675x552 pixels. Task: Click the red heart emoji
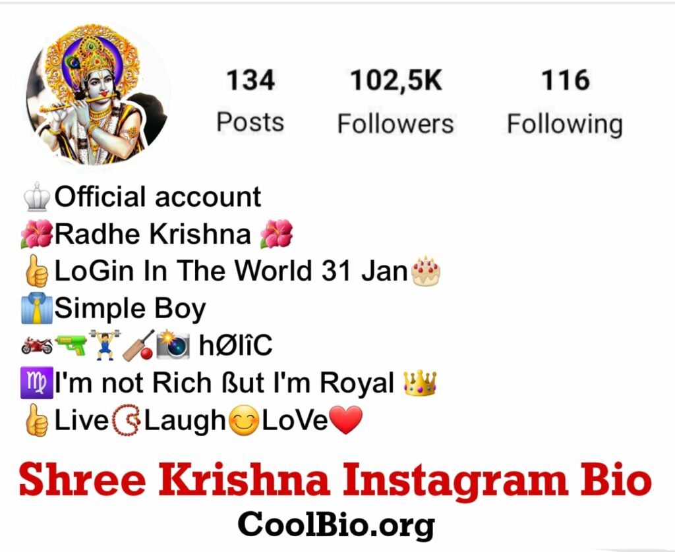[x=345, y=420]
